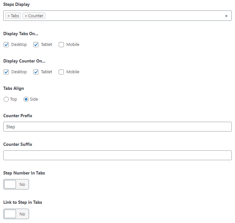Select Top for Tabs Align
The height and width of the screenshot is (223, 235).
pos(6,99)
